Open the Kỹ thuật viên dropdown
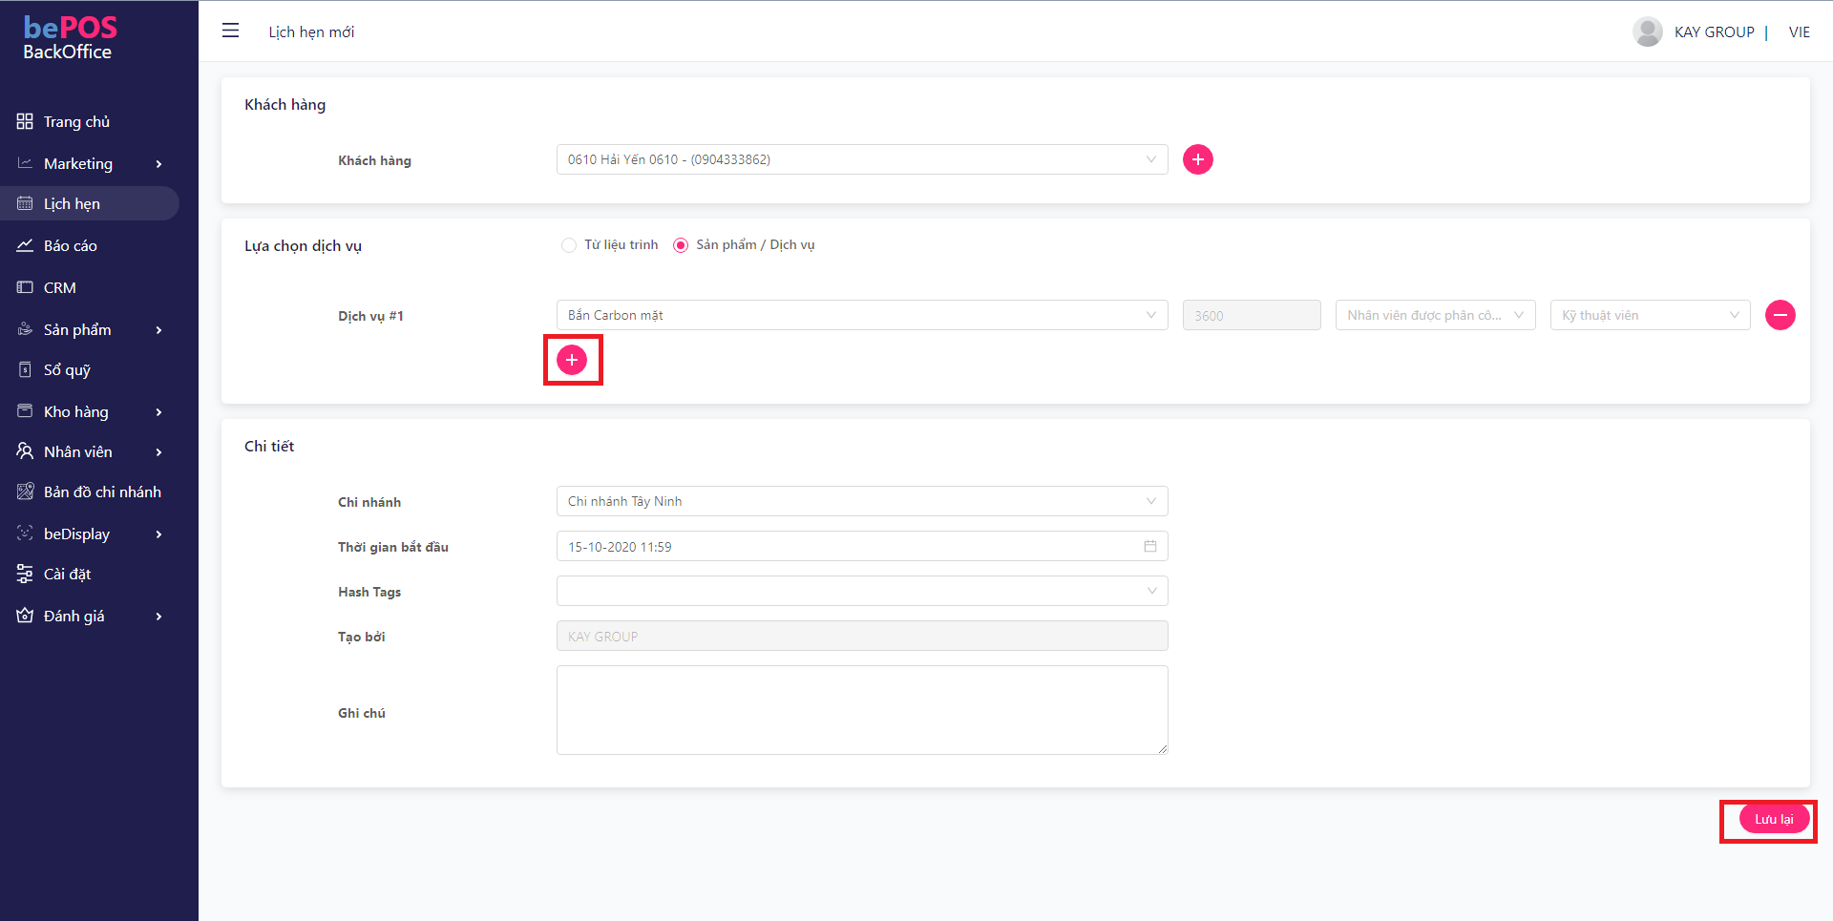 (x=1650, y=315)
